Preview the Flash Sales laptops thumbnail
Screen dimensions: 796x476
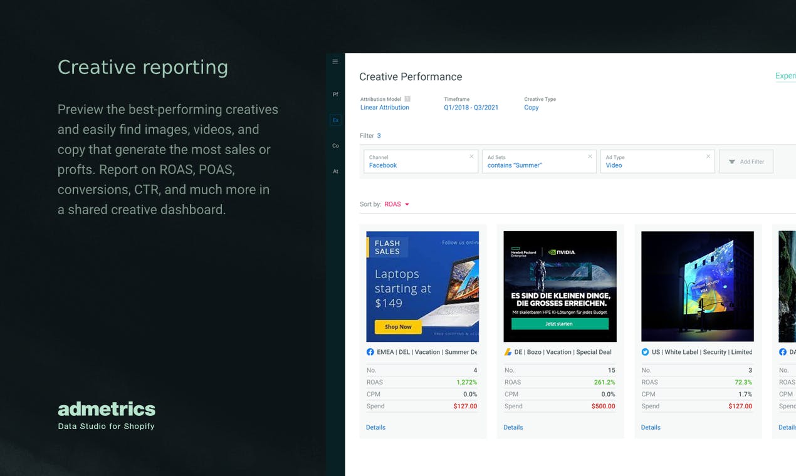click(x=422, y=286)
